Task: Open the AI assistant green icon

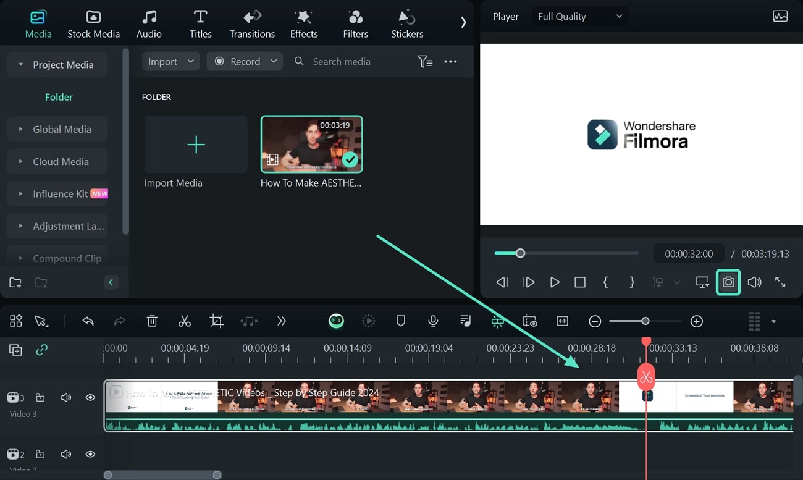Action: pyautogui.click(x=336, y=321)
